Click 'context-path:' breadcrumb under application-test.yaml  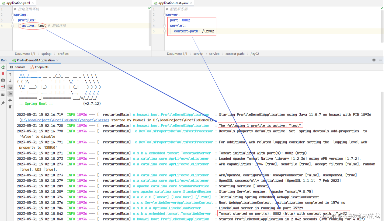[x=235, y=54]
